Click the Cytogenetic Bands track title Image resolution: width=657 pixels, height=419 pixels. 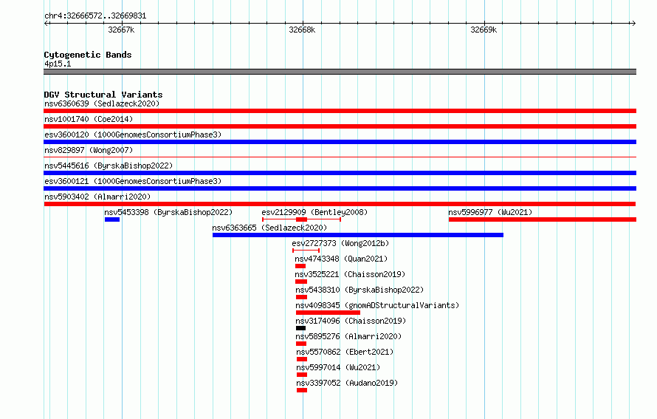point(88,55)
